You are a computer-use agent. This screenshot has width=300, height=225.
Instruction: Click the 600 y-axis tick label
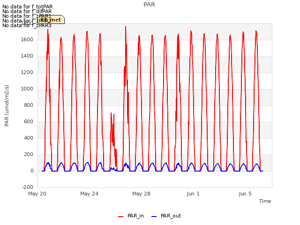coord(29,122)
